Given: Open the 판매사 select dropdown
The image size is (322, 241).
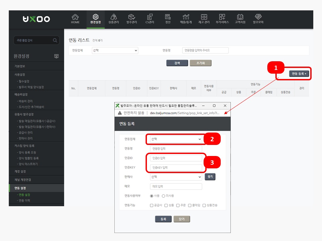Looking at the screenshot, I should click(176, 177).
